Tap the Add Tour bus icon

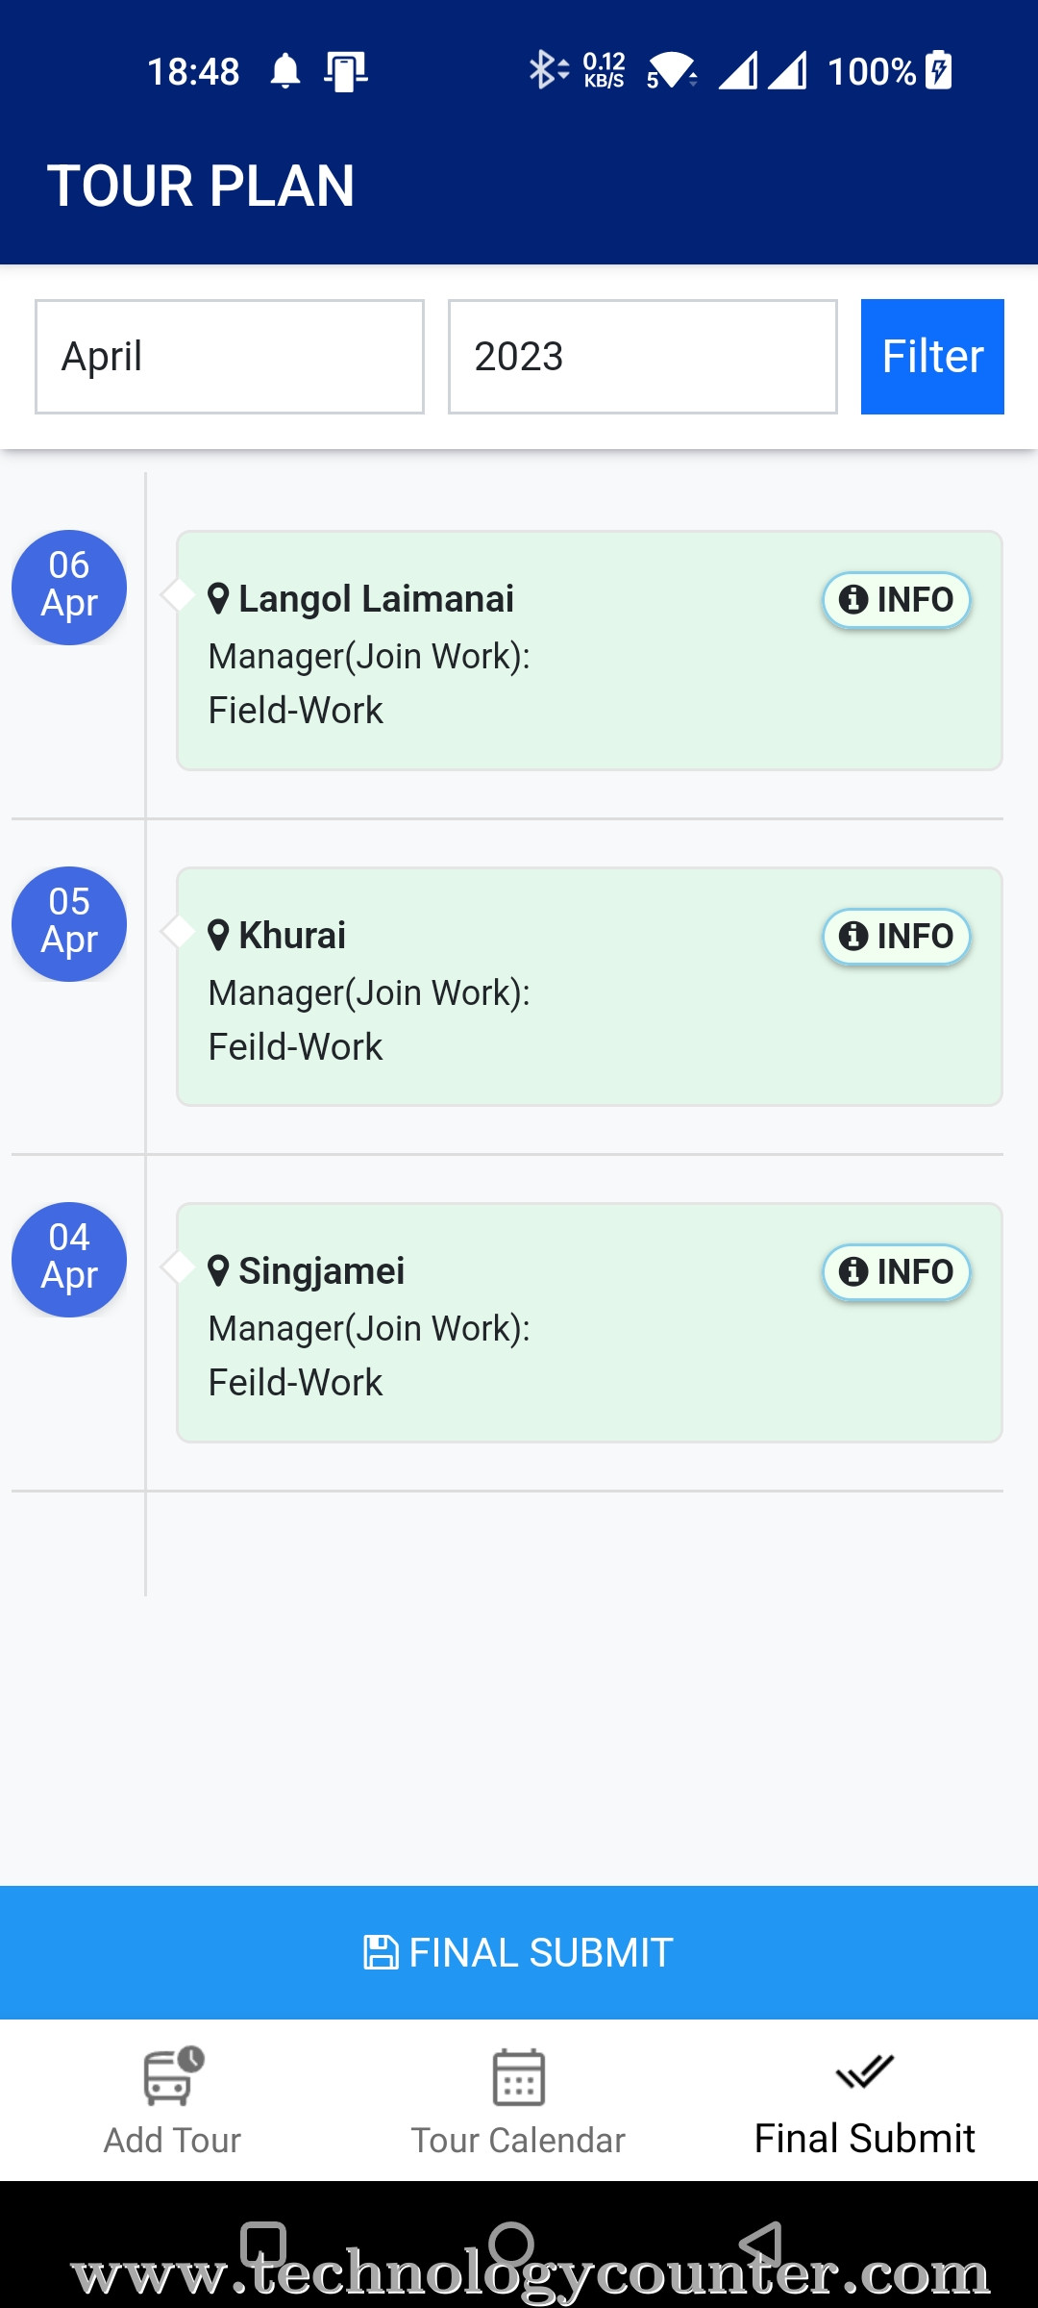pos(173,2076)
